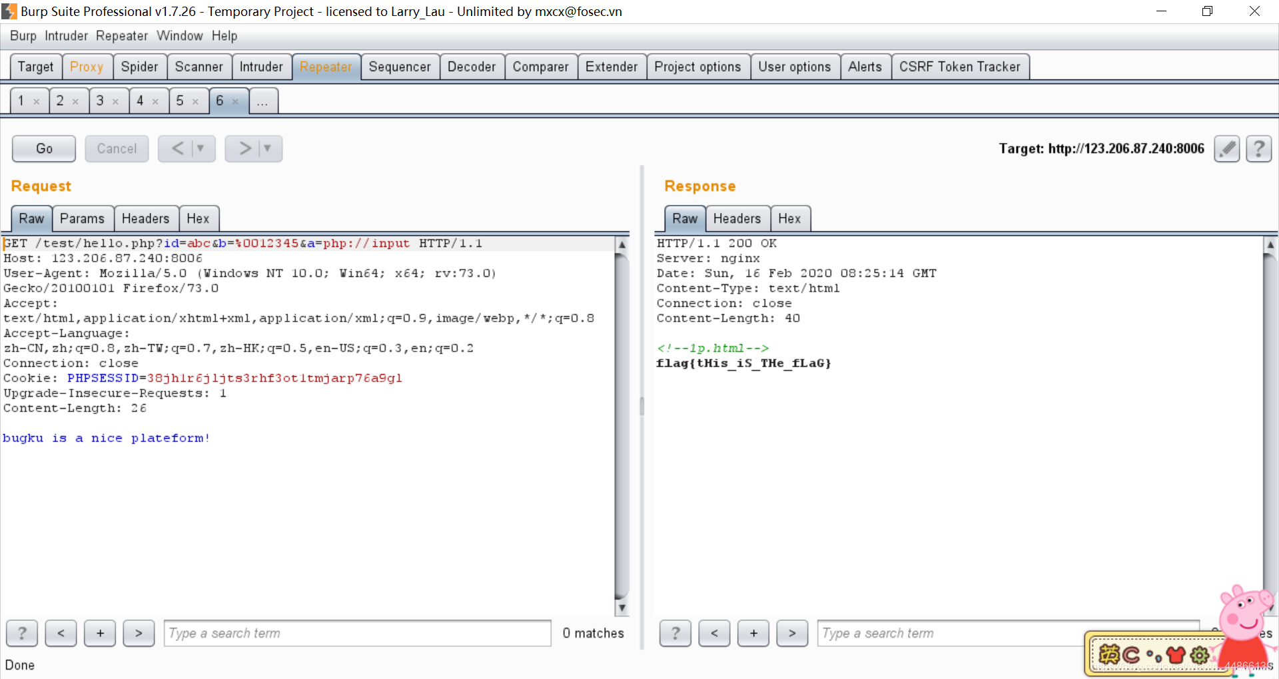The height and width of the screenshot is (679, 1279).
Task: Edit target with pencil icon
Action: pos(1226,148)
